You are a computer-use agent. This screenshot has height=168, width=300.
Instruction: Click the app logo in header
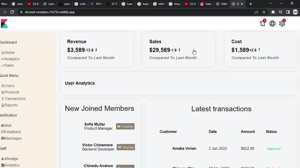(4, 24)
